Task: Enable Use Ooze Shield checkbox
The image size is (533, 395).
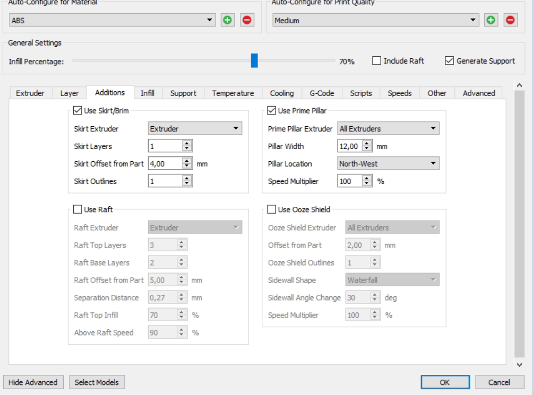Action: [x=272, y=209]
